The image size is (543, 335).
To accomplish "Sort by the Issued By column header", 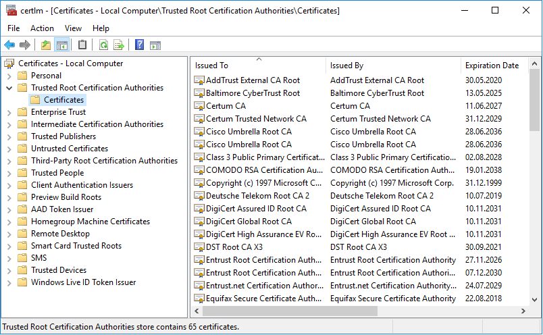I will (x=393, y=65).
